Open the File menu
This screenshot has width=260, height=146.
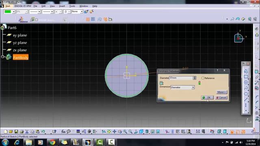[x=35, y=6]
